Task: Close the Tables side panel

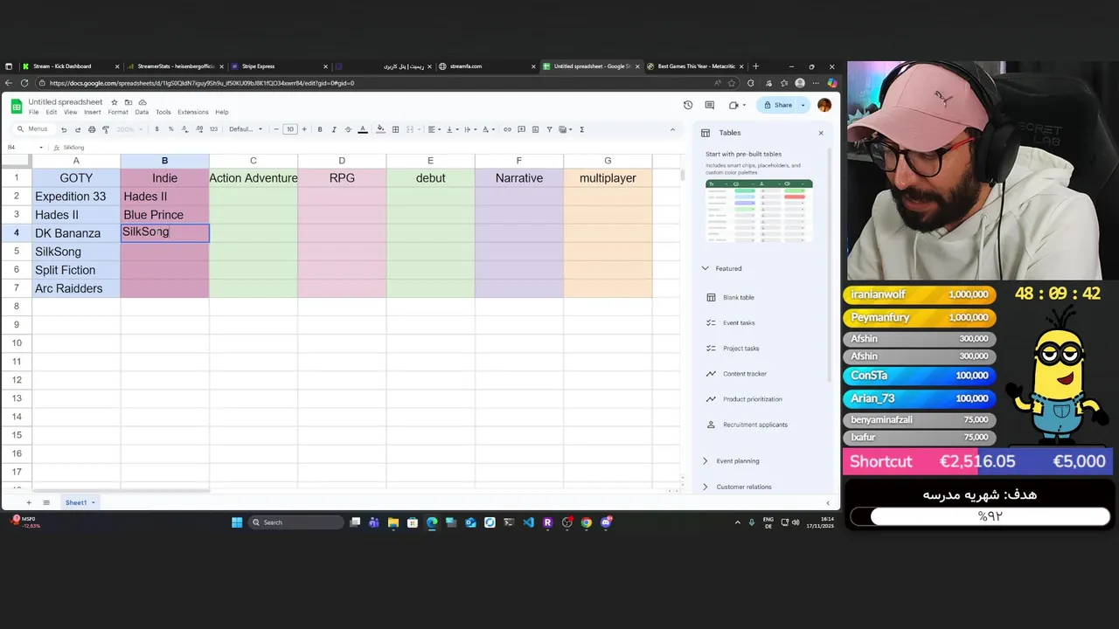Action: point(821,133)
